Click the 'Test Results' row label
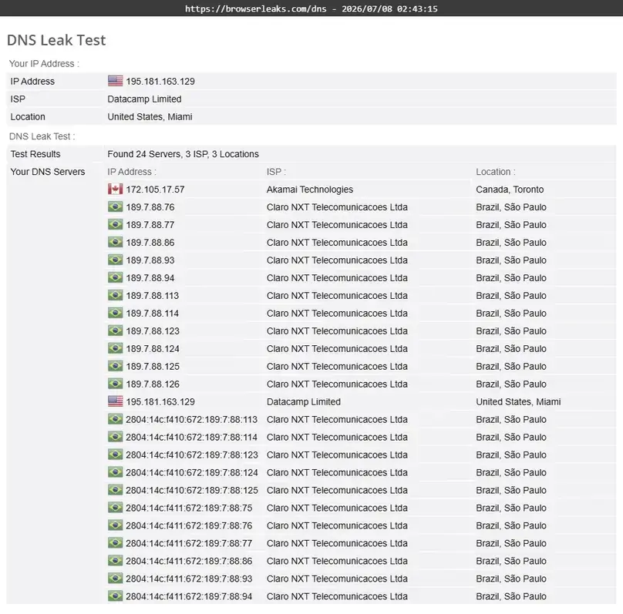The width and height of the screenshot is (623, 614). (35, 154)
